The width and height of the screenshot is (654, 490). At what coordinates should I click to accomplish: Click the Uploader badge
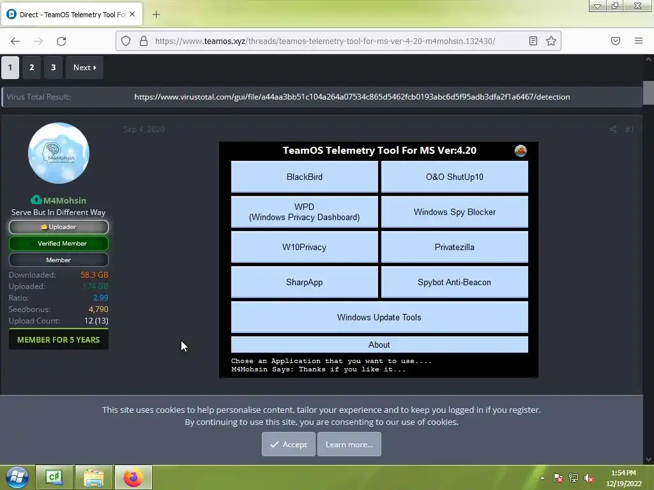pos(58,227)
